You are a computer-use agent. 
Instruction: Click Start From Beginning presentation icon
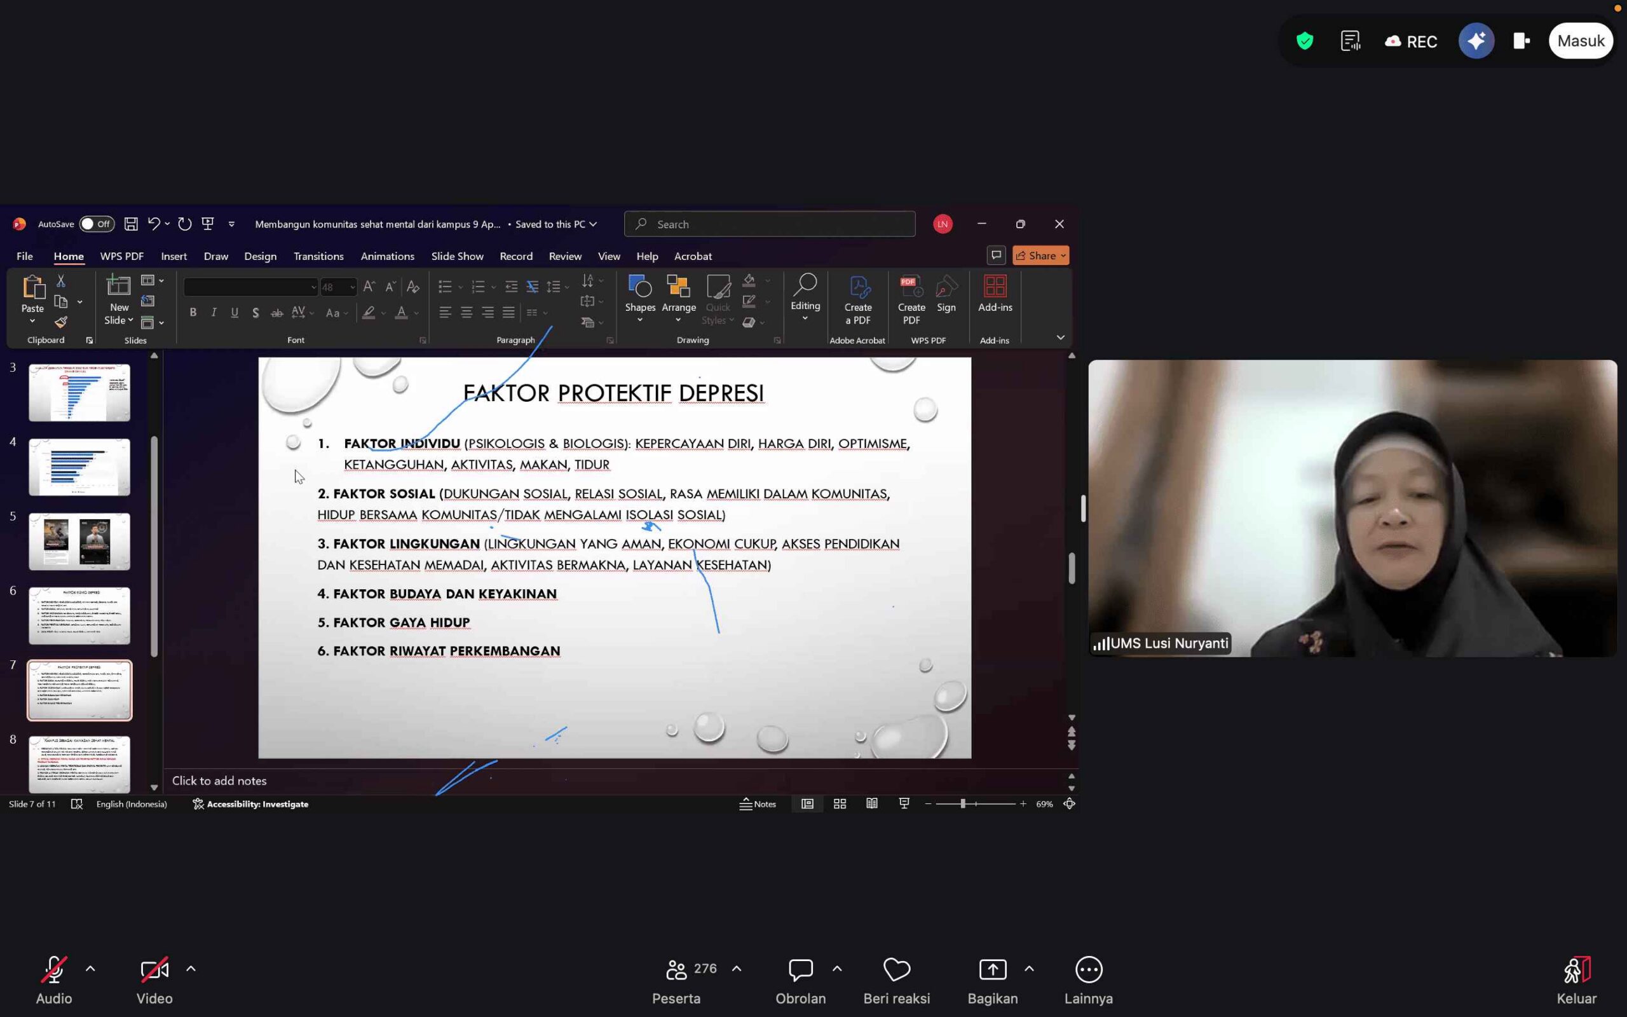pos(208,224)
